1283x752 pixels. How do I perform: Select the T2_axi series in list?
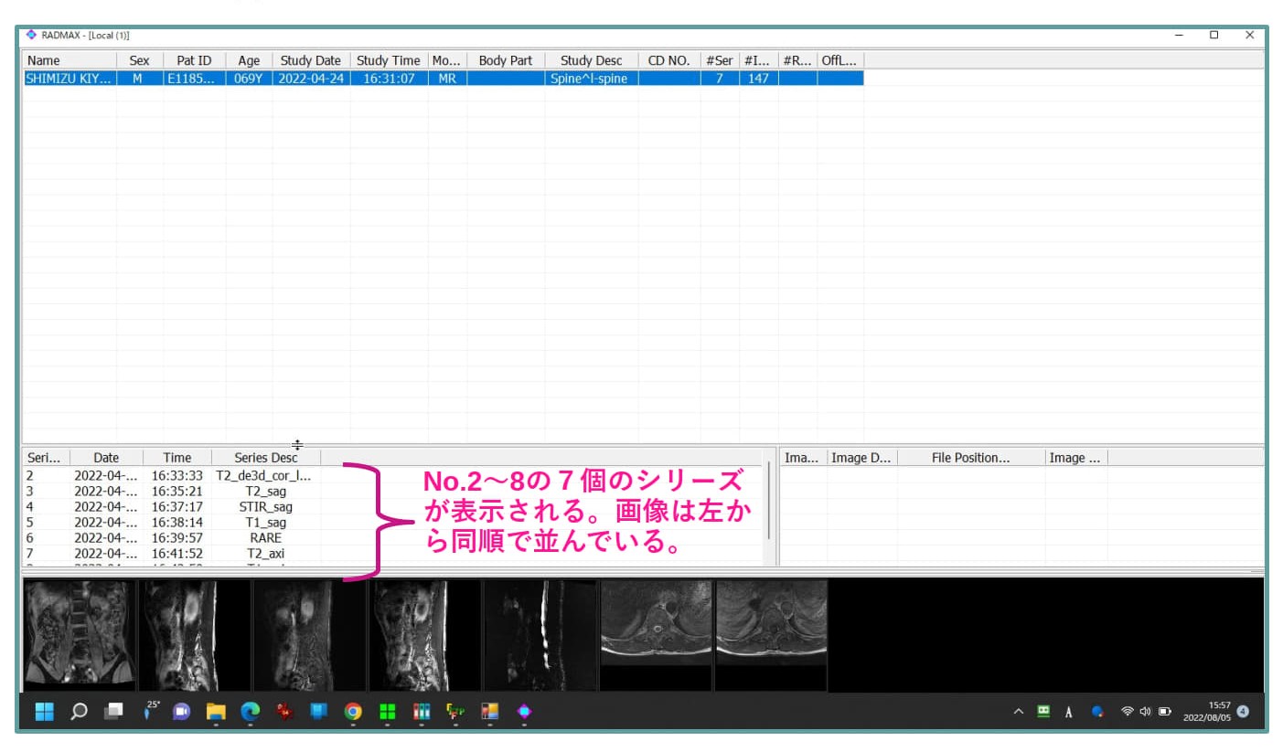tap(265, 553)
